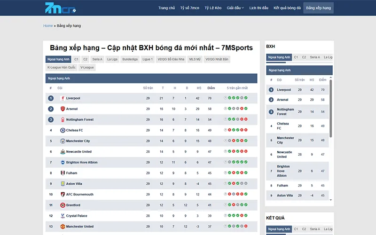Click the Home breadcrumb link
This screenshot has height=235, width=376.
(x=48, y=26)
